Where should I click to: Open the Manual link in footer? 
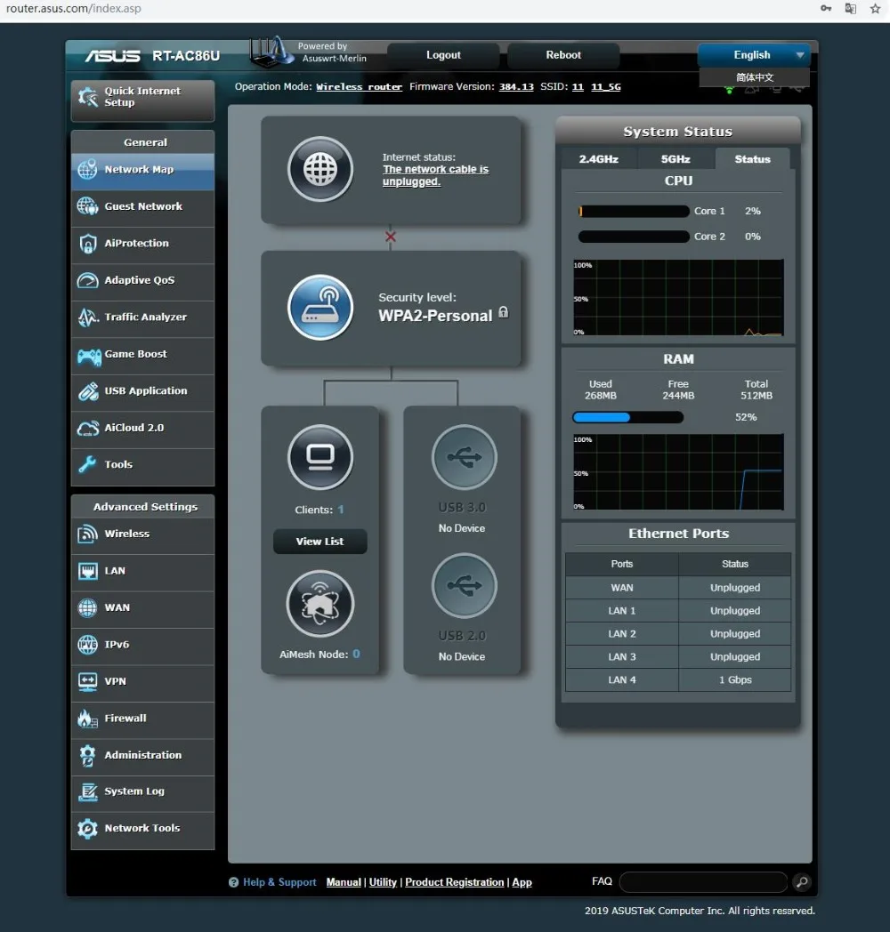[x=344, y=882]
